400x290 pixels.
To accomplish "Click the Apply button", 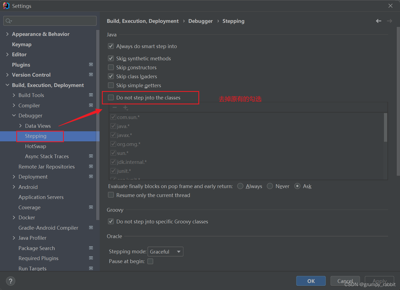I will [379, 281].
